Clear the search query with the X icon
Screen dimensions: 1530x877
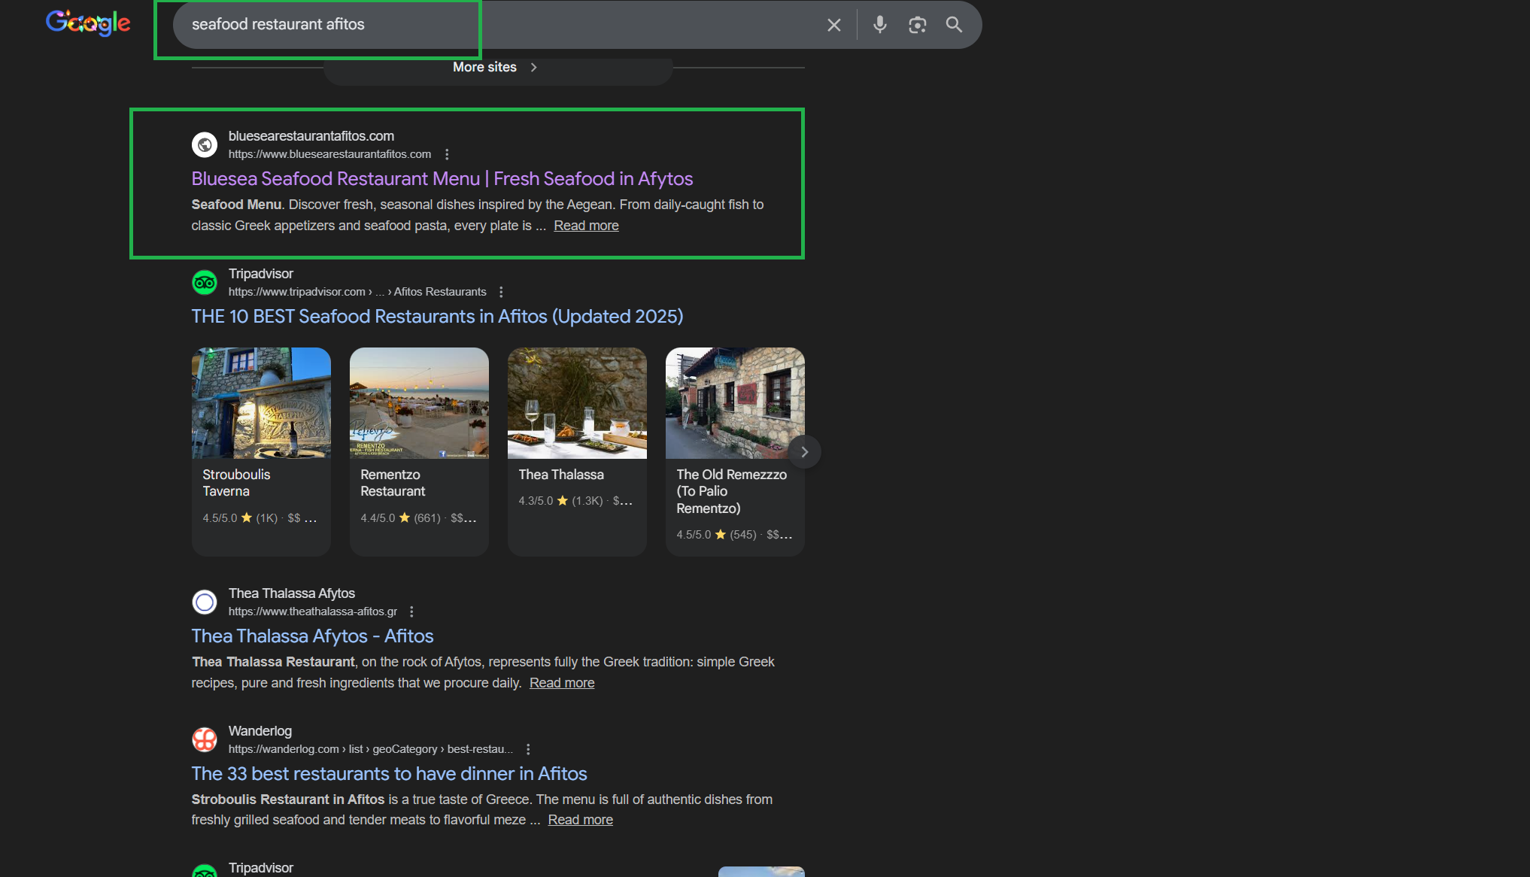[833, 24]
